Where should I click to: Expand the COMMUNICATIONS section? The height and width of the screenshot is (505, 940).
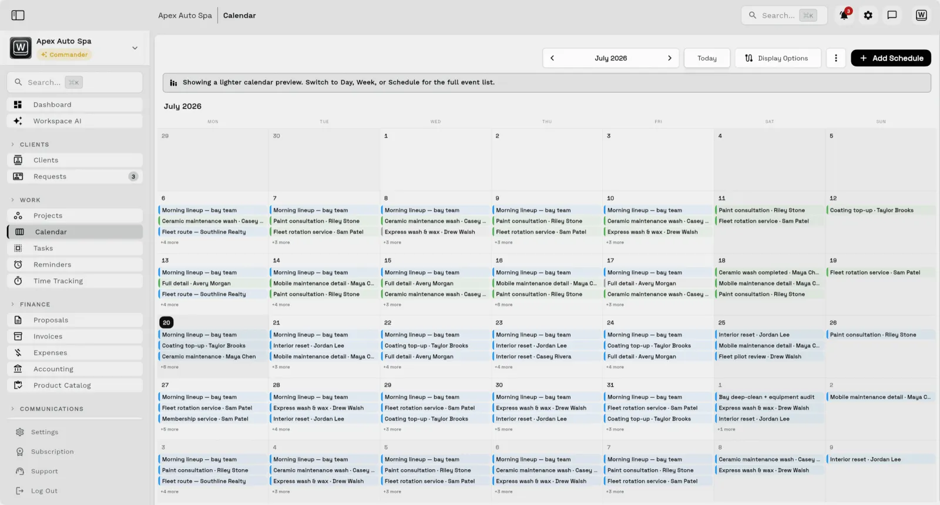click(47, 409)
